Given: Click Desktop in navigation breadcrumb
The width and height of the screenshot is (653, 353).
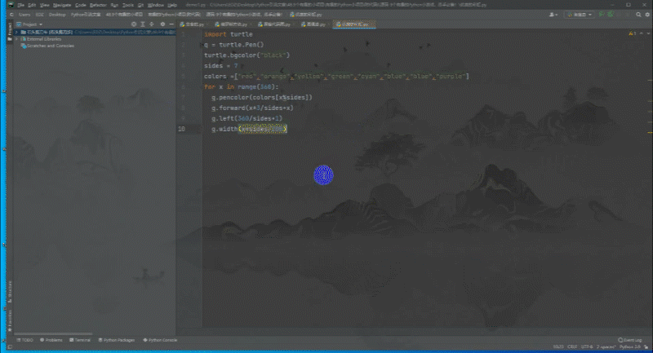Looking at the screenshot, I should (57, 15).
